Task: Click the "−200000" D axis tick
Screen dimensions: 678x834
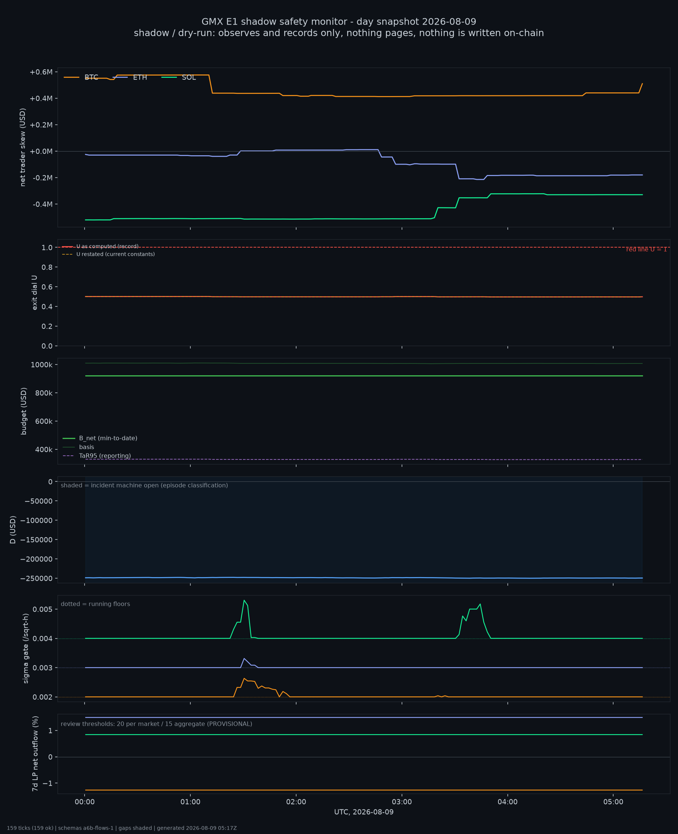Action: 37,559
